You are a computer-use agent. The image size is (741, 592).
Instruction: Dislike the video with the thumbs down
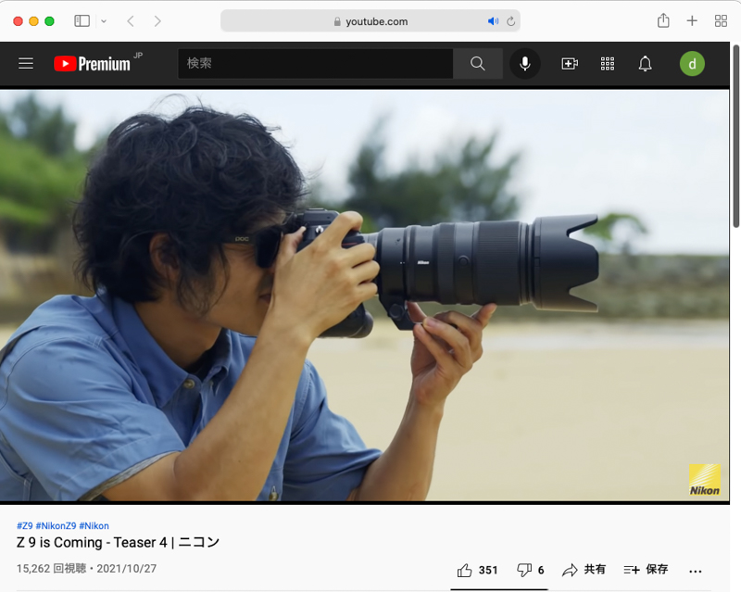524,571
